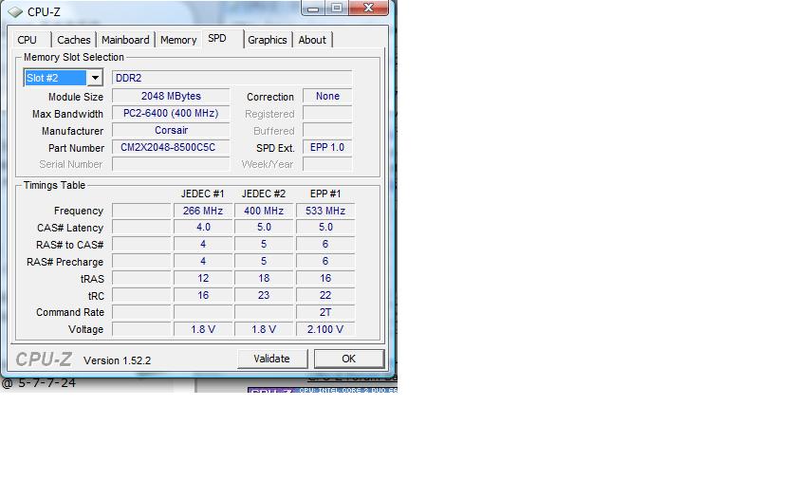Image resolution: width=797 pixels, height=498 pixels.
Task: Click the EPP #1 column header
Action: (325, 194)
